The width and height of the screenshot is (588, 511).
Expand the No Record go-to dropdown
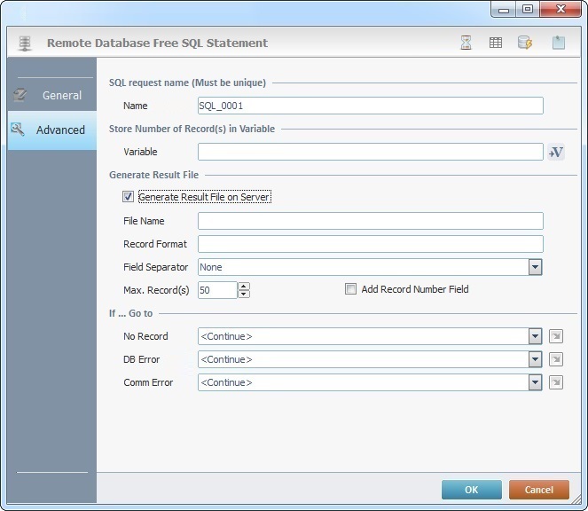click(x=535, y=336)
